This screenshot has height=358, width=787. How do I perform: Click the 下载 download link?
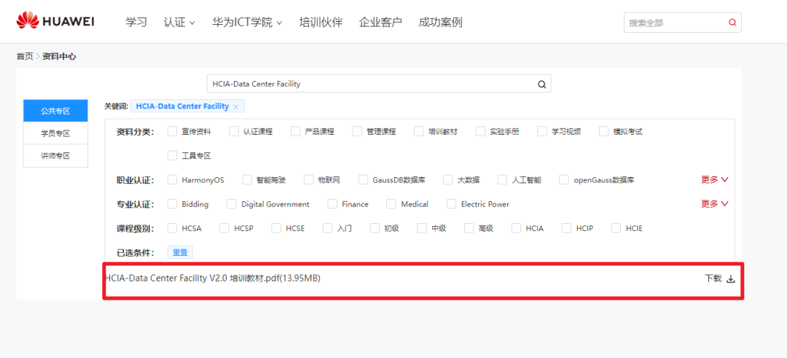(713, 279)
